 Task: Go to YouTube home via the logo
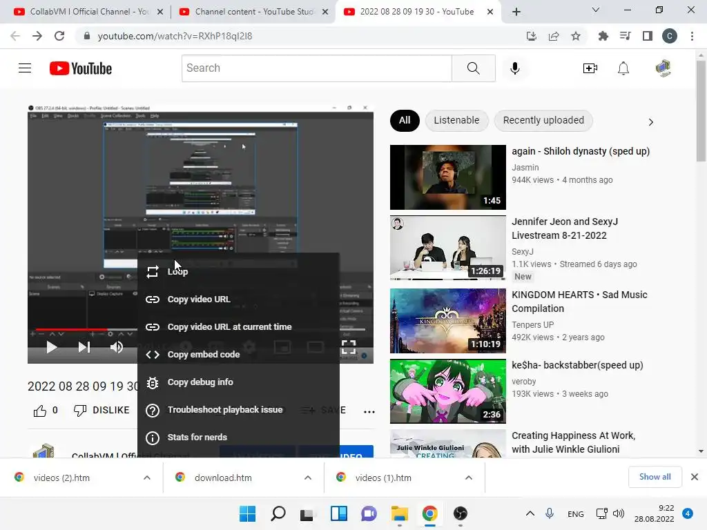pyautogui.click(x=81, y=68)
